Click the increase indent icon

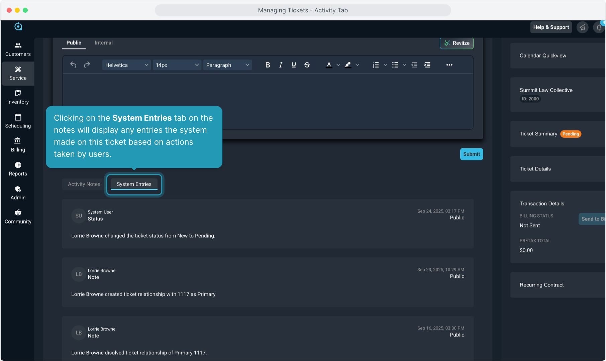(x=427, y=65)
